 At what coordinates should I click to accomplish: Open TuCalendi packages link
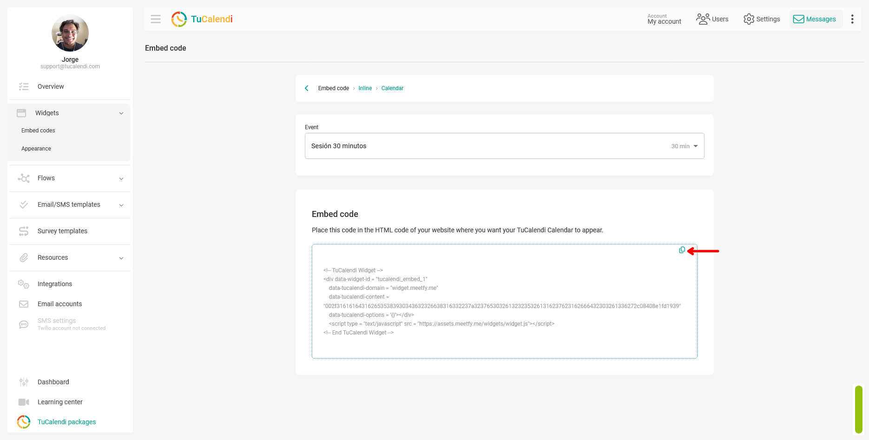pos(66,422)
